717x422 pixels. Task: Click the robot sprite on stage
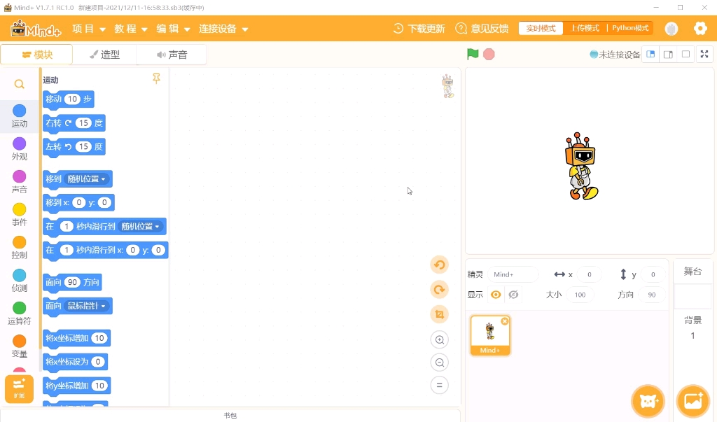pos(582,167)
